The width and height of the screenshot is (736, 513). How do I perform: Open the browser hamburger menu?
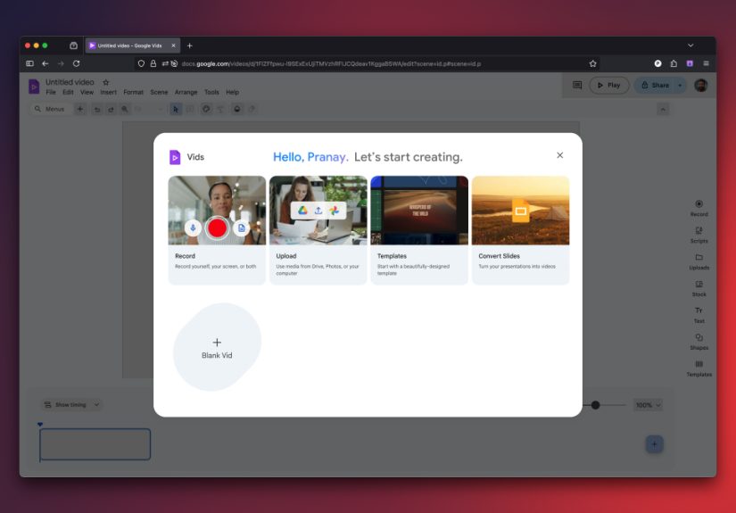pos(706,63)
